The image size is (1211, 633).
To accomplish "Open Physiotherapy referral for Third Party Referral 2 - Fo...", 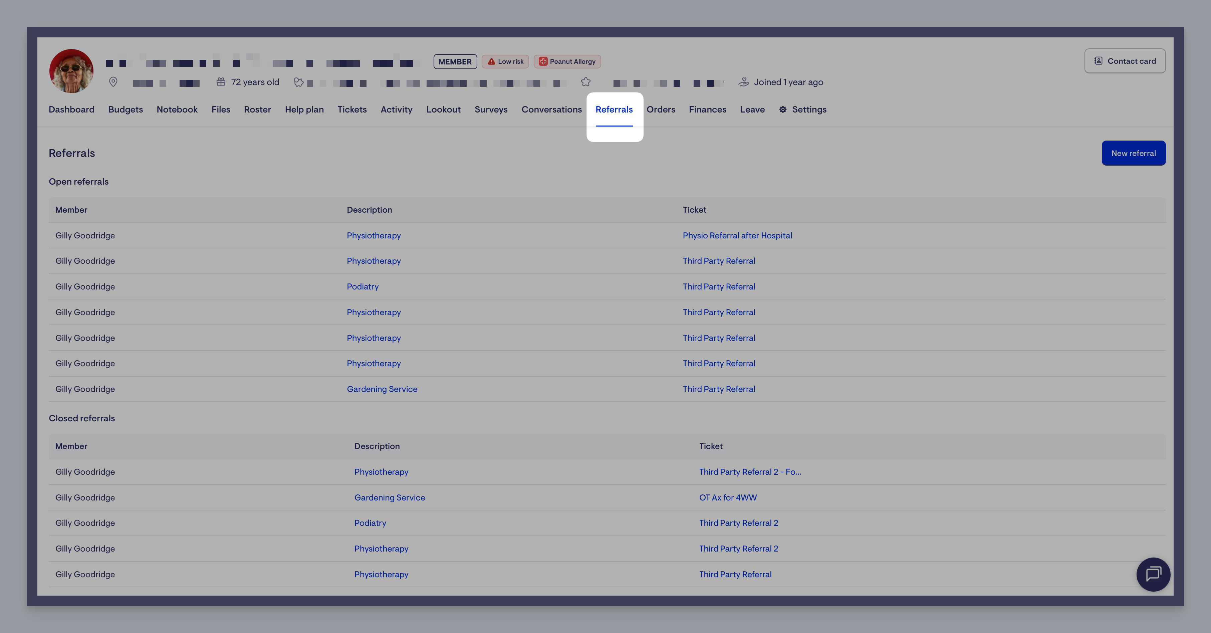I will click(381, 472).
